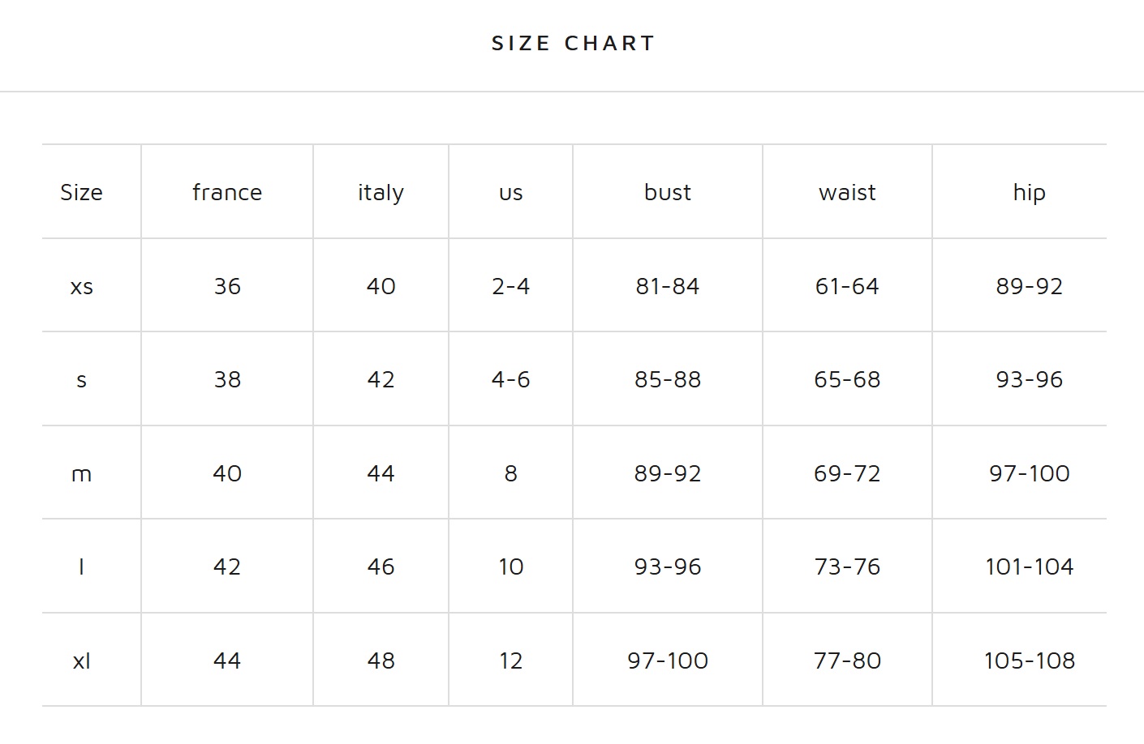Select the waist value 61-64

pos(847,286)
